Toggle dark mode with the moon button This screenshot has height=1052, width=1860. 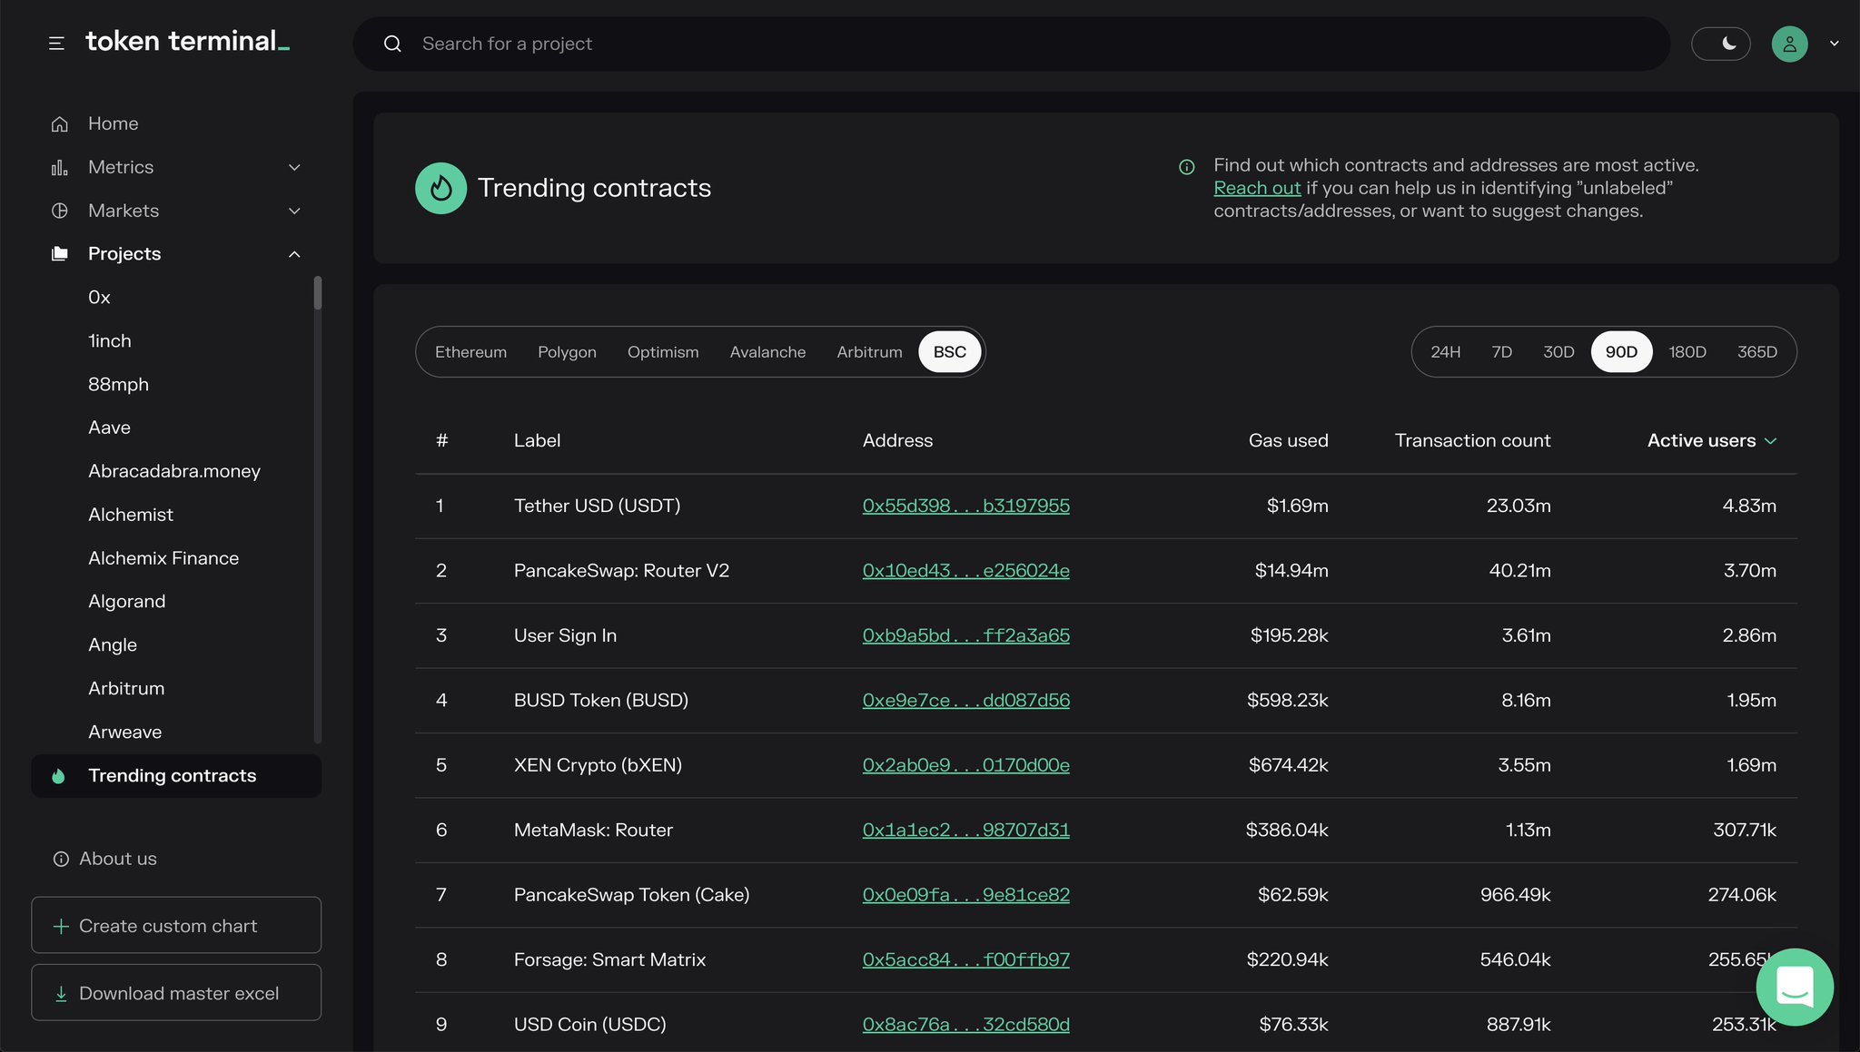[x=1721, y=43]
